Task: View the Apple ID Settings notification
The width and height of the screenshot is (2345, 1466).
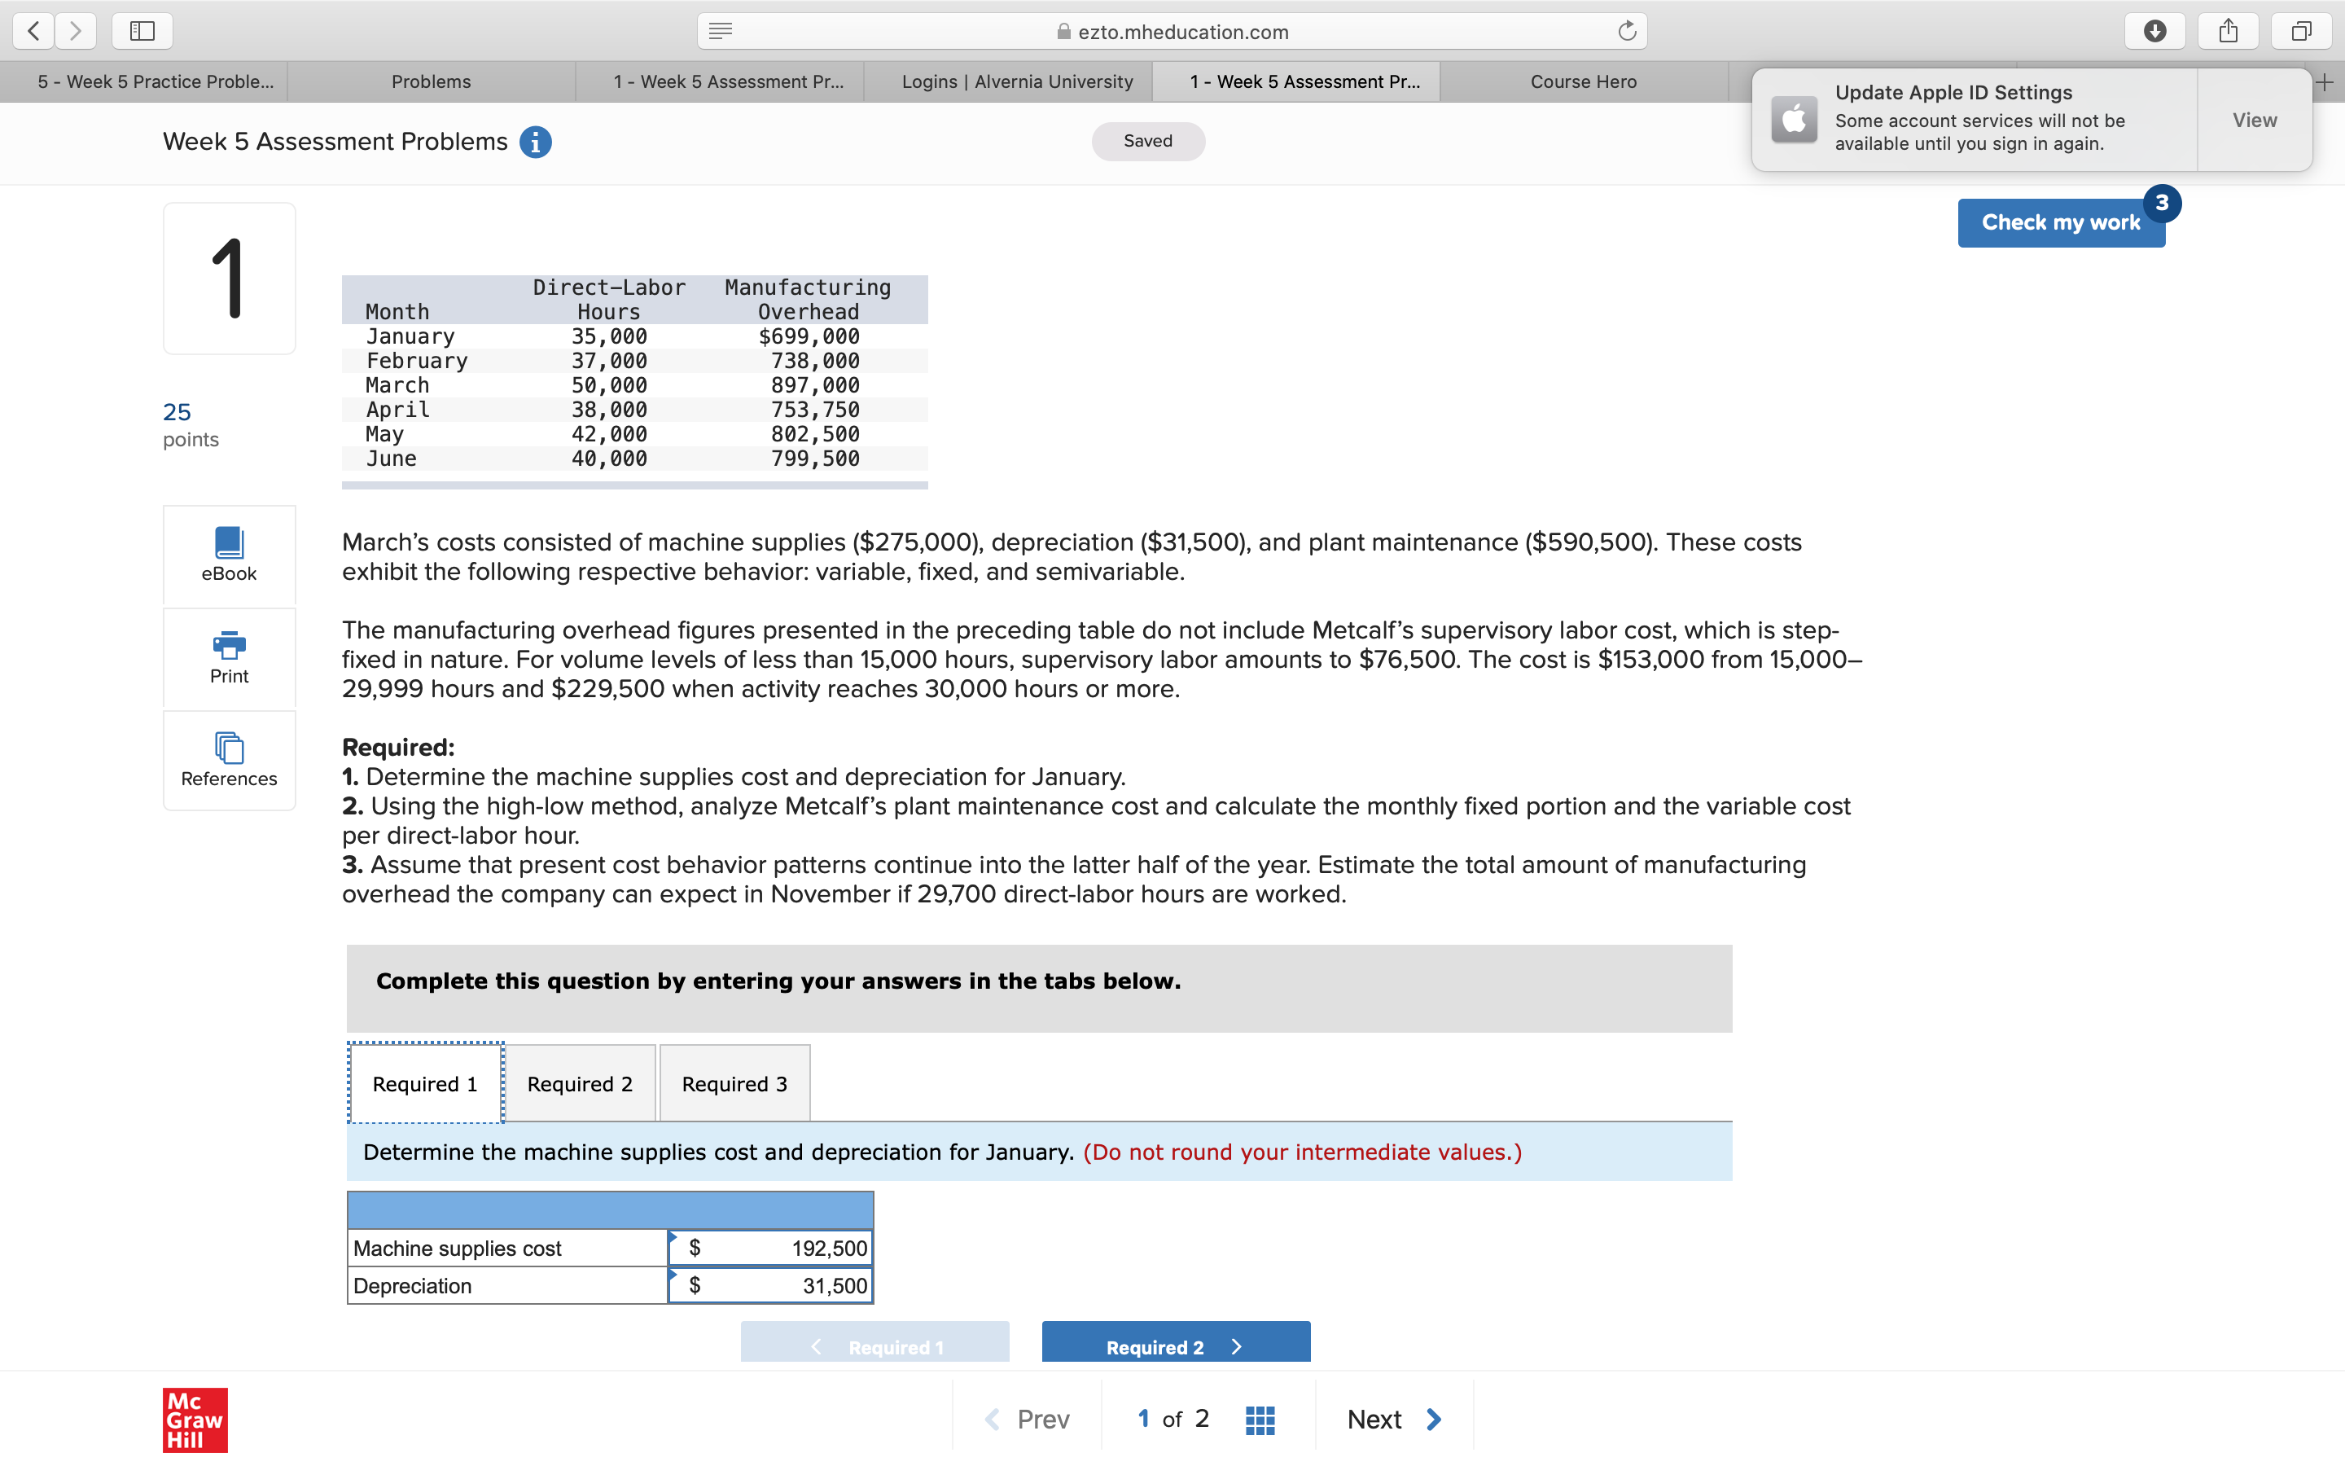Action: (x=2255, y=119)
